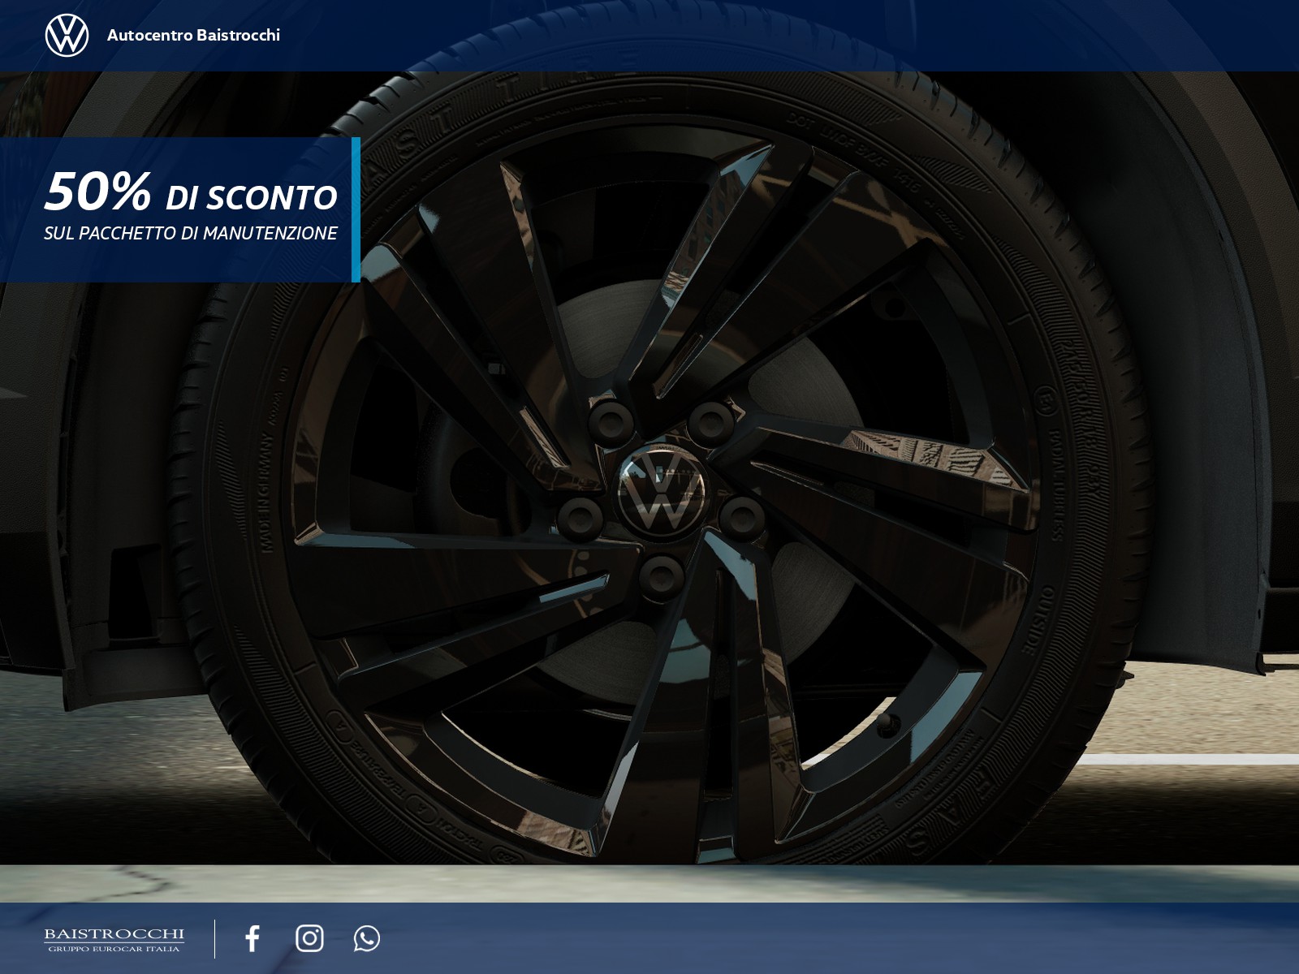The width and height of the screenshot is (1299, 974).
Task: Click the VW emblem on the wheel hub
Action: pos(662,489)
